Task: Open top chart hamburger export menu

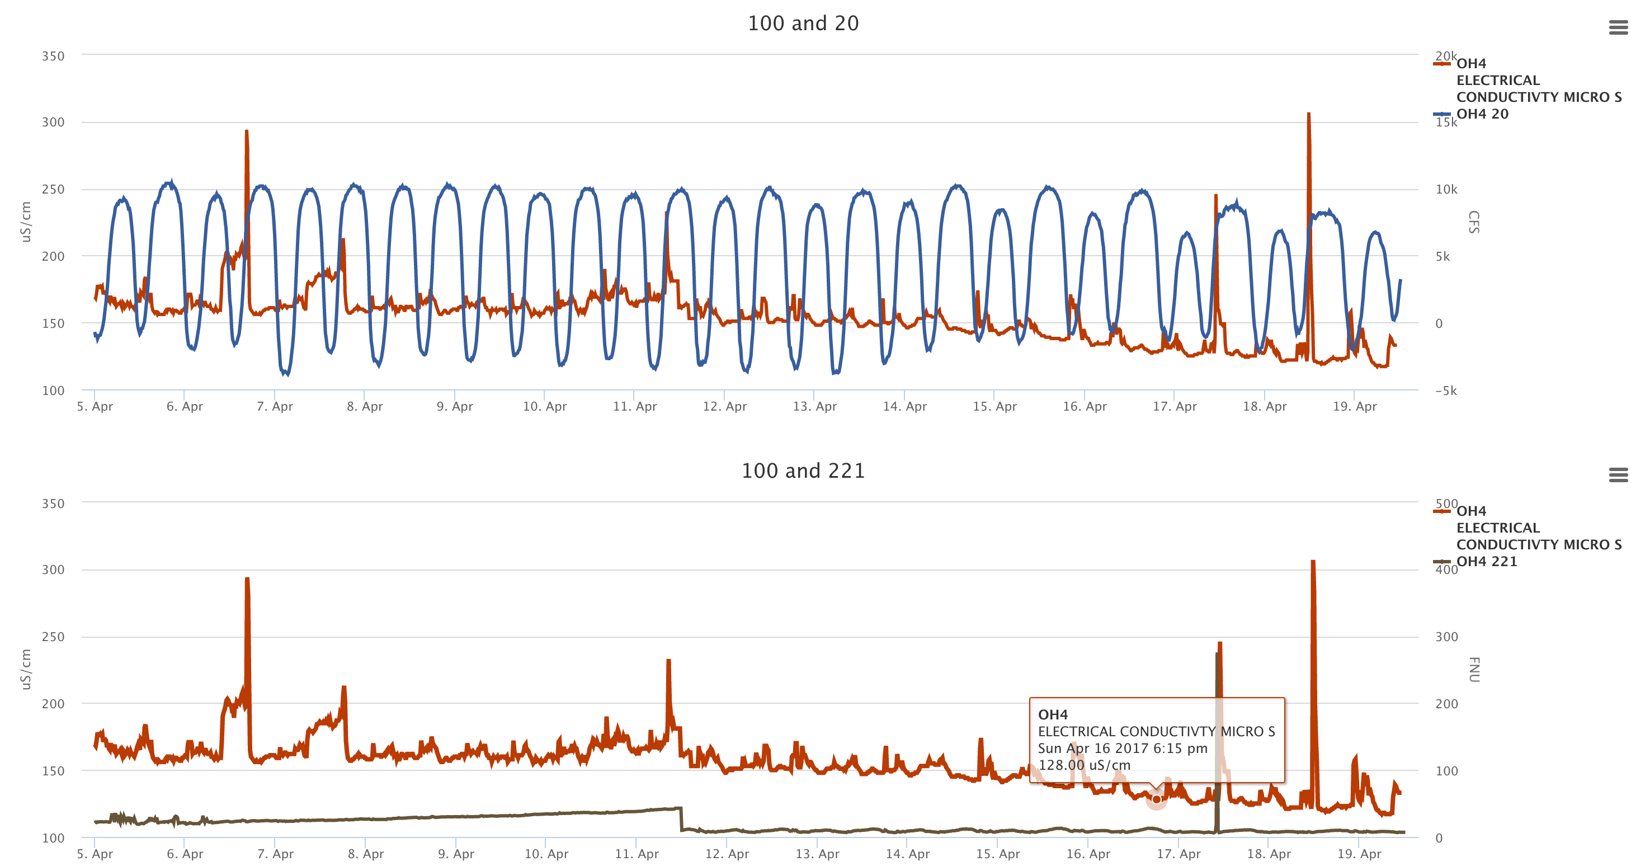Action: pos(1618,27)
